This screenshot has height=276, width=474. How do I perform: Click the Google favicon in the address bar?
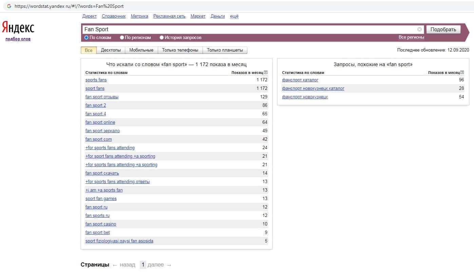(9, 6)
